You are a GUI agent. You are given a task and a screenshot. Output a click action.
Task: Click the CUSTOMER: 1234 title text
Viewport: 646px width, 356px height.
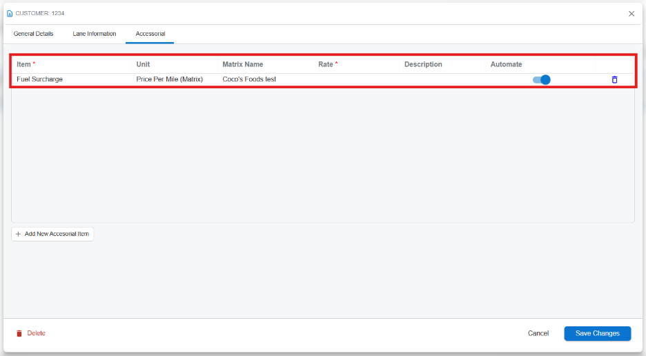point(40,13)
